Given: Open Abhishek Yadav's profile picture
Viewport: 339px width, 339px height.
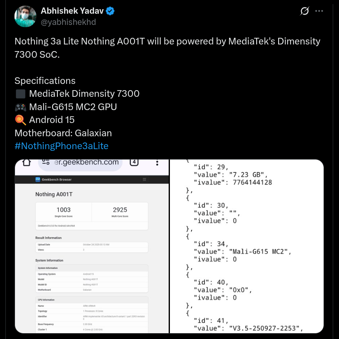Looking at the screenshot, I should 25,17.
